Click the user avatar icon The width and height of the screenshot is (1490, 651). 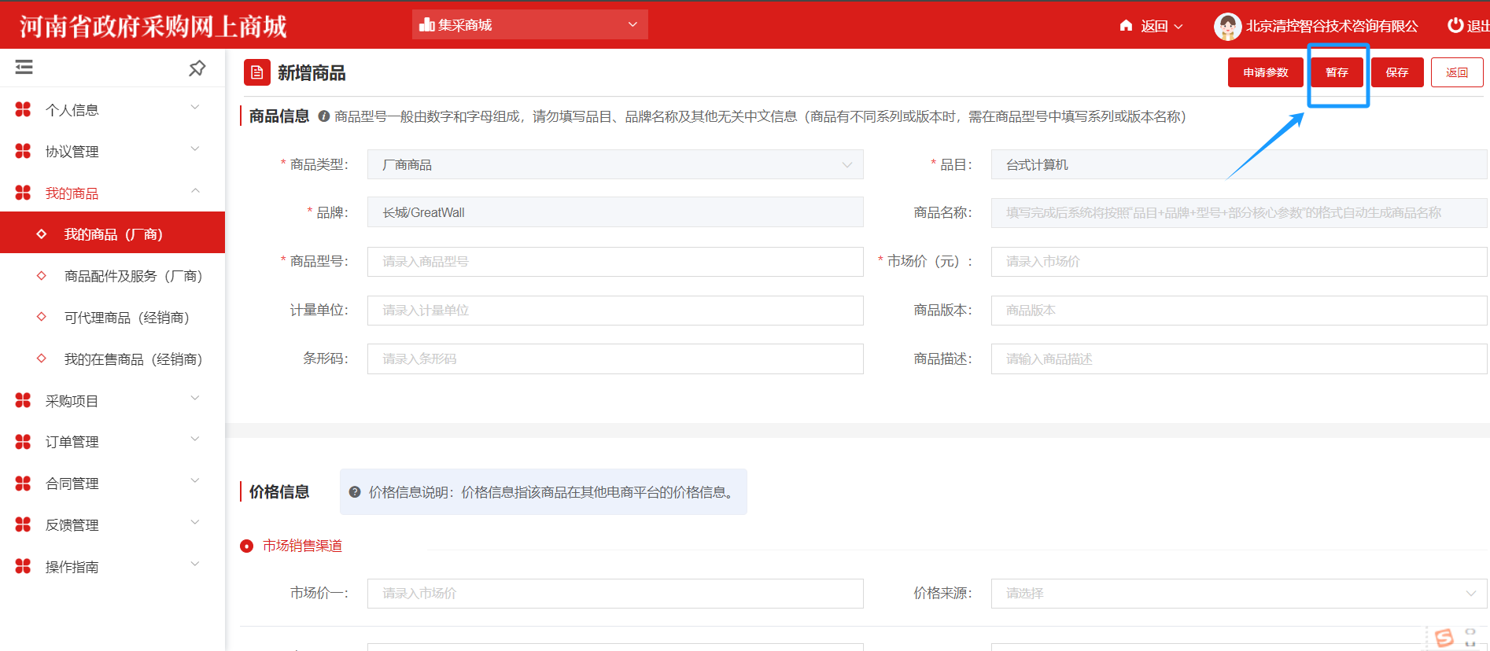coord(1227,26)
